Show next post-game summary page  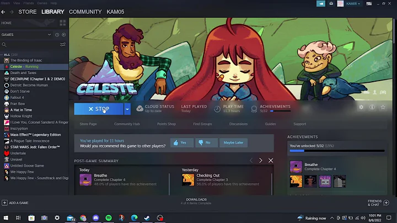(260, 161)
